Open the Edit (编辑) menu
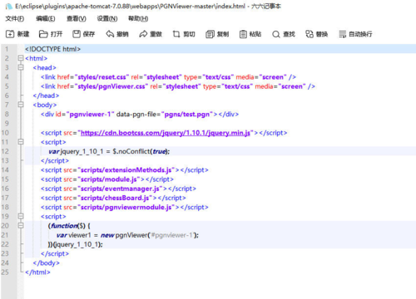The image size is (416, 299). click(x=46, y=18)
